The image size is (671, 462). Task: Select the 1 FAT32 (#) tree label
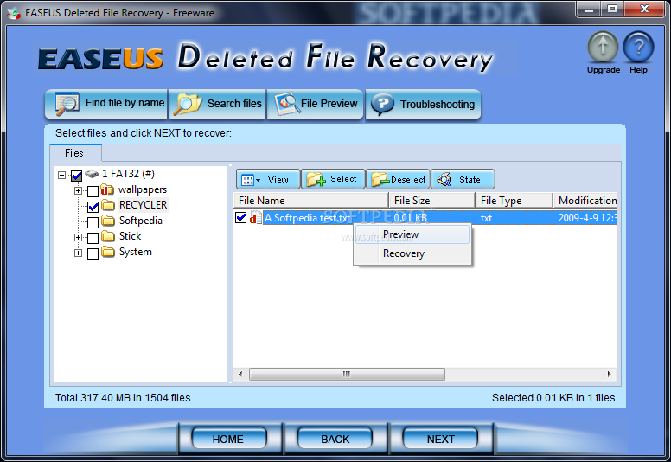tap(128, 174)
